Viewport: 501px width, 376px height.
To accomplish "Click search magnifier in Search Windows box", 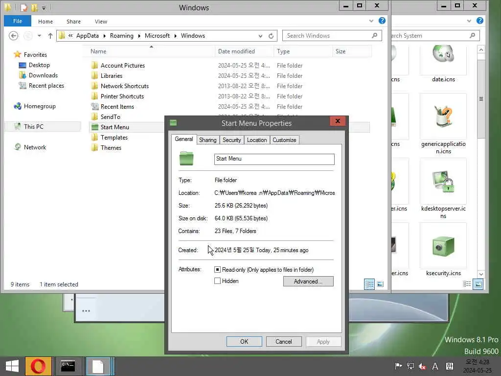I will [x=374, y=35].
